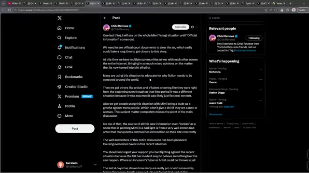Open Premium in the sidebar
This screenshot has height=173, width=309.
coord(68,96)
